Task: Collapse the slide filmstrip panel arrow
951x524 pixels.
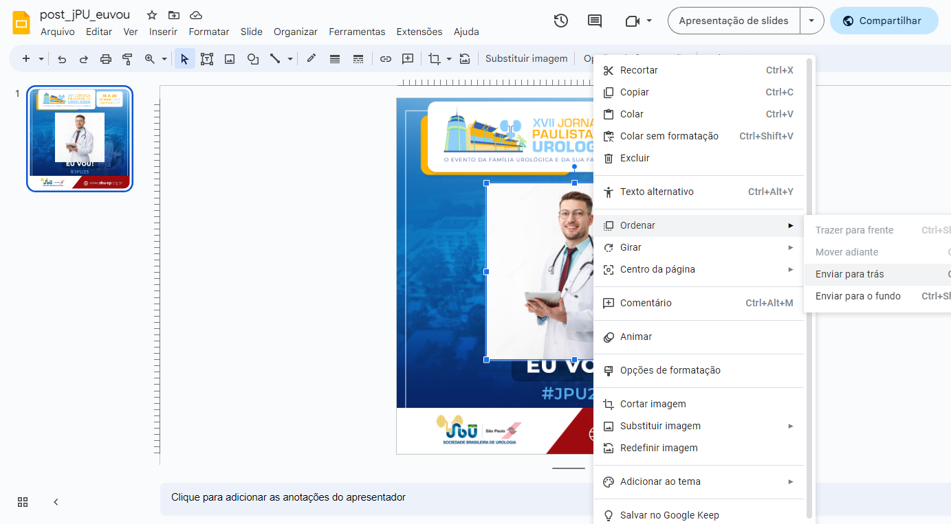Action: click(56, 502)
